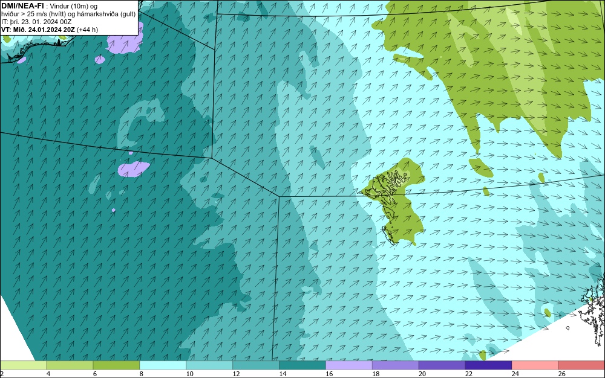
Task: Click the legend scale label "2"
Action: coord(2,374)
